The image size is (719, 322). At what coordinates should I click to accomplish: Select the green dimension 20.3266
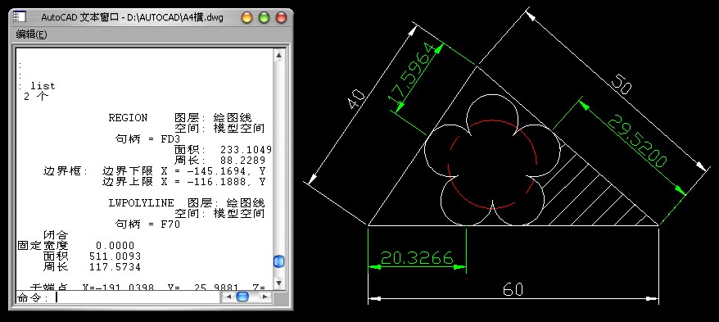pos(417,257)
